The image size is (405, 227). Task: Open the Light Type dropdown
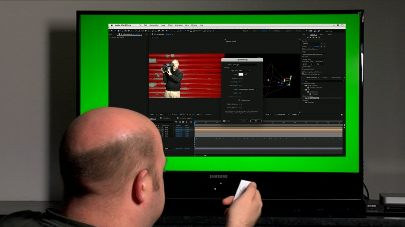(244, 71)
